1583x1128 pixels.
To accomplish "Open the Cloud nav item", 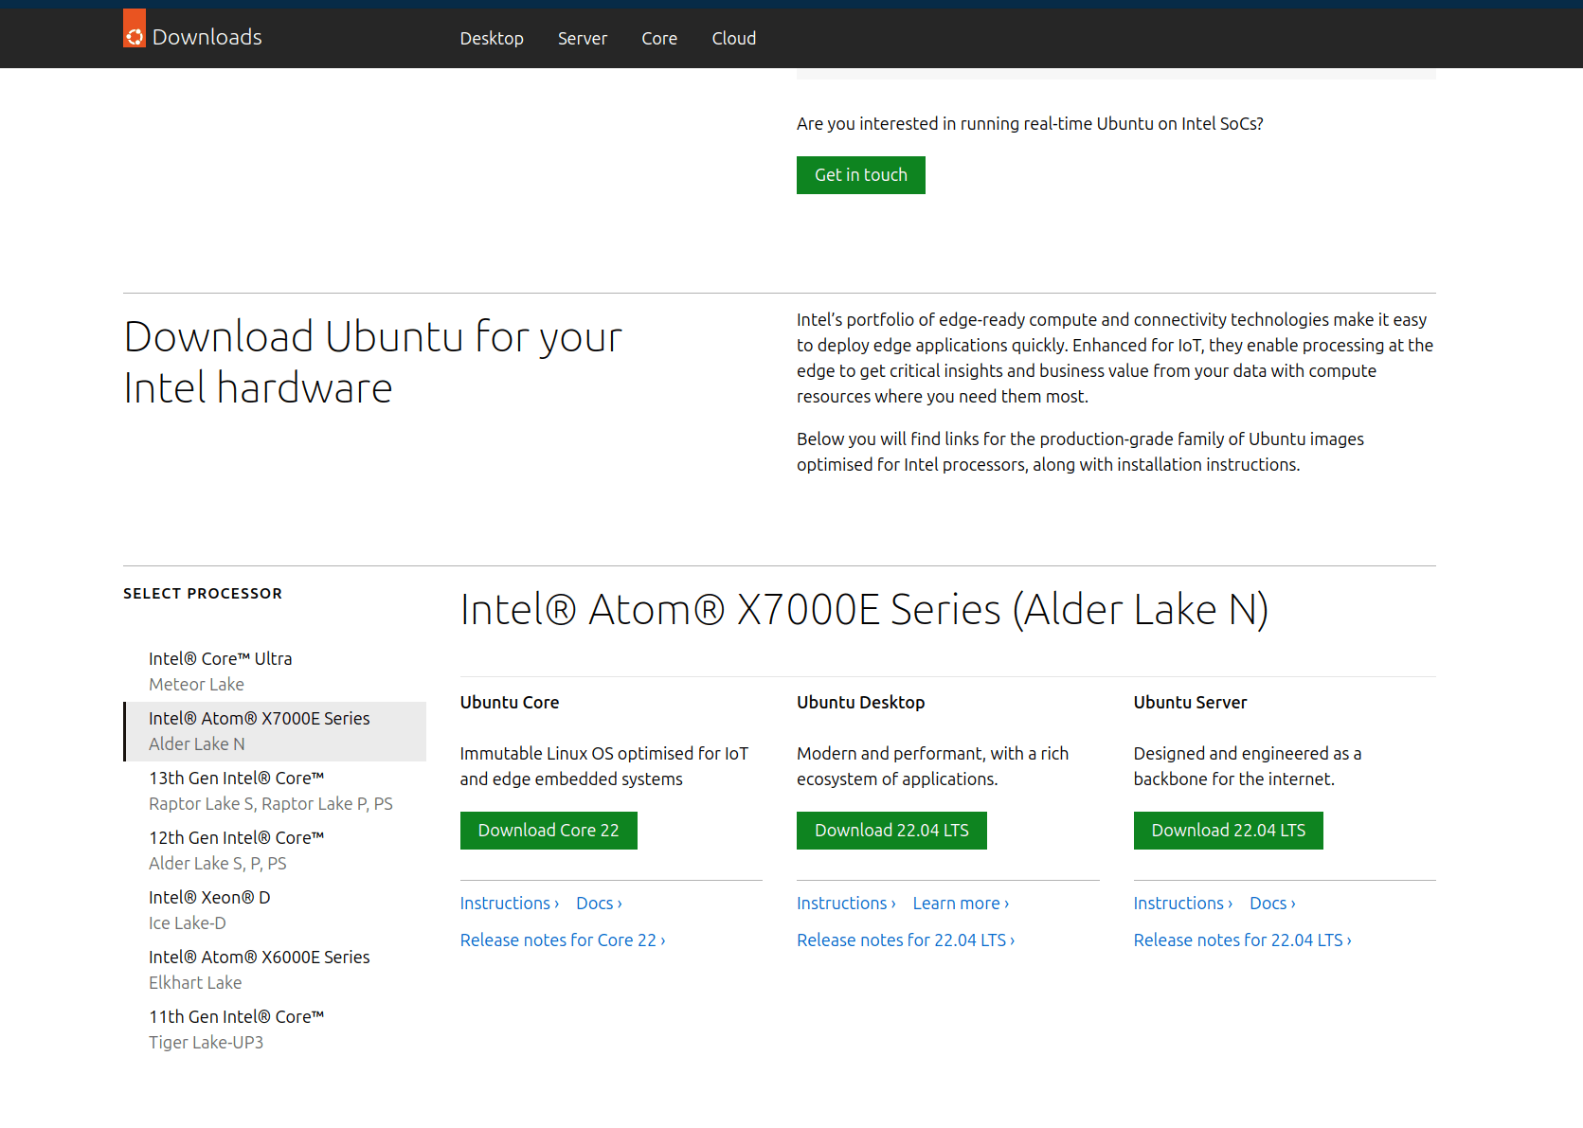I will pyautogui.click(x=734, y=38).
